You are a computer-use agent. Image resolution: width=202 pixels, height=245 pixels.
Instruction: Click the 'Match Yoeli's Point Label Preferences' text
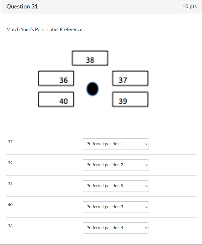point(45,29)
